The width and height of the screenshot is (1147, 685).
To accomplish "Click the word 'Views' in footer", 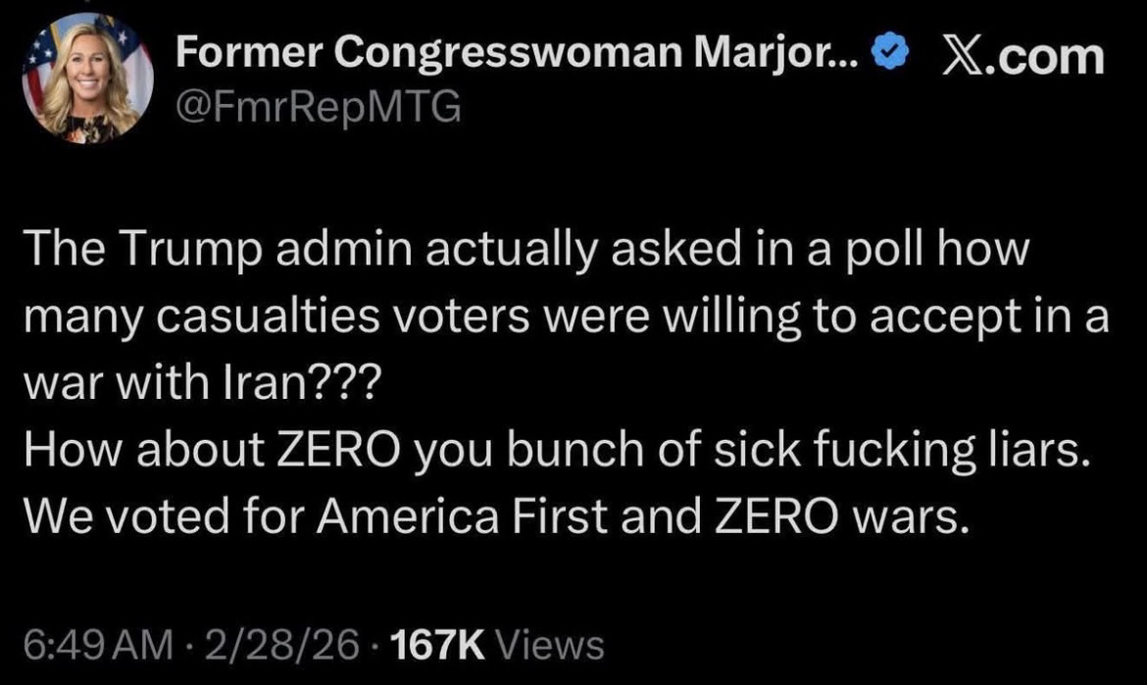I will click(550, 644).
